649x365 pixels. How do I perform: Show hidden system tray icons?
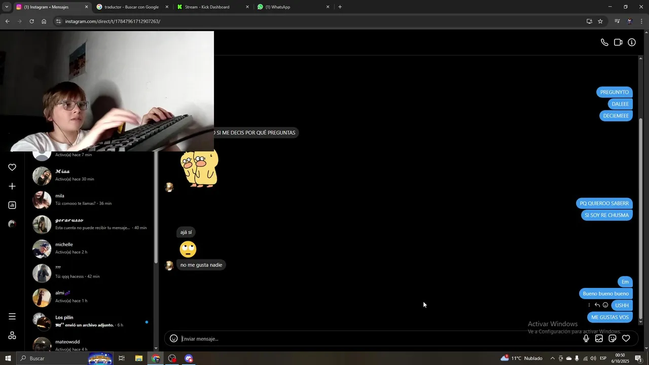[x=553, y=358]
